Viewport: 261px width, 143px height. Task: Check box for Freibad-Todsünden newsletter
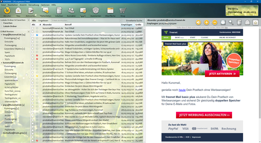coord(33,49)
